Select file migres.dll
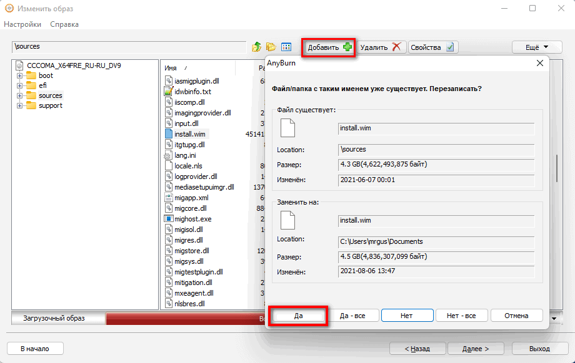 point(189,240)
